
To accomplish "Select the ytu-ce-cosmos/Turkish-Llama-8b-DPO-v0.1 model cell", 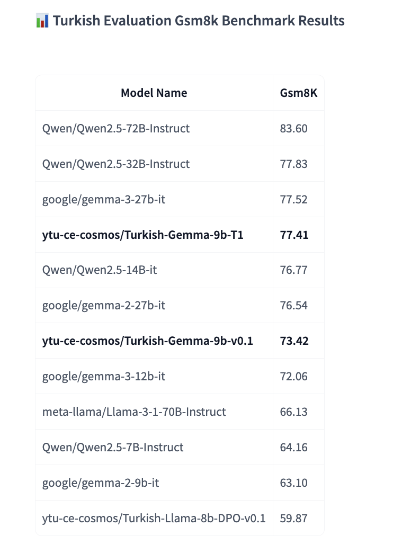I will [154, 519].
